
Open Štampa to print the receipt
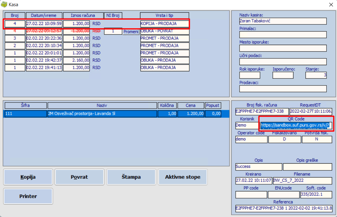131,177
